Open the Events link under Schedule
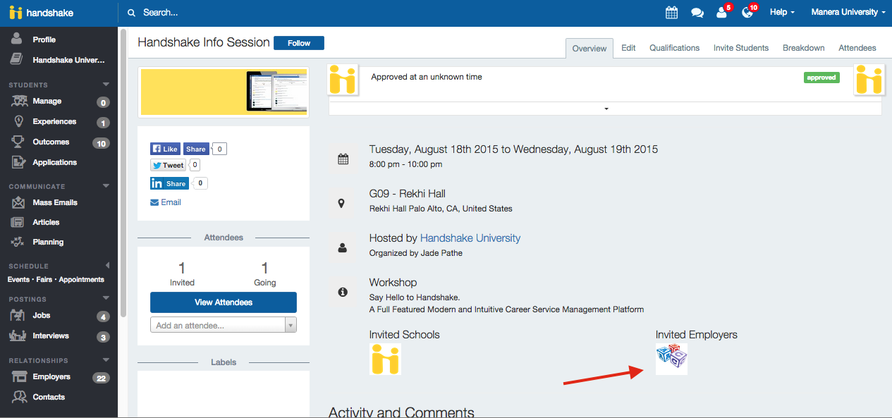The width and height of the screenshot is (892, 418). (x=18, y=280)
